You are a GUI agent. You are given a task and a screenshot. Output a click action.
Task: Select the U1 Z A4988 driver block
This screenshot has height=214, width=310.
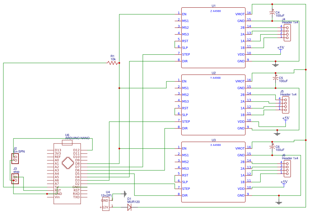[x=213, y=37]
